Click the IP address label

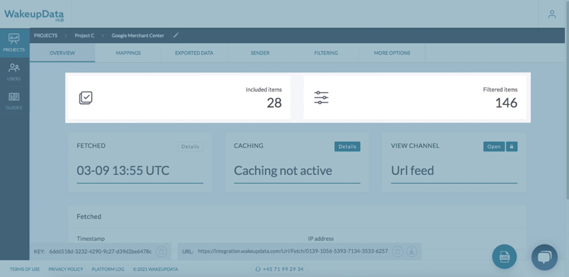321,239
